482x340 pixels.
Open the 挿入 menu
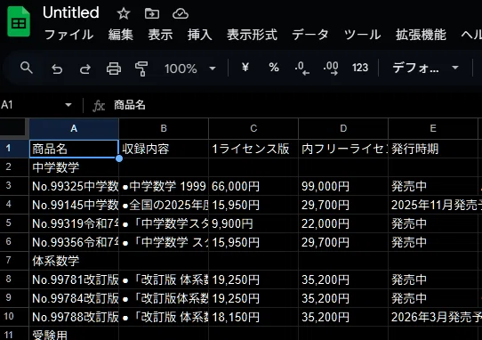click(x=200, y=35)
